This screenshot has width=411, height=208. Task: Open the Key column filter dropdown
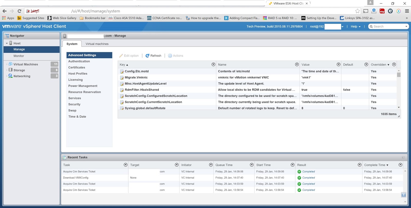click(x=213, y=64)
